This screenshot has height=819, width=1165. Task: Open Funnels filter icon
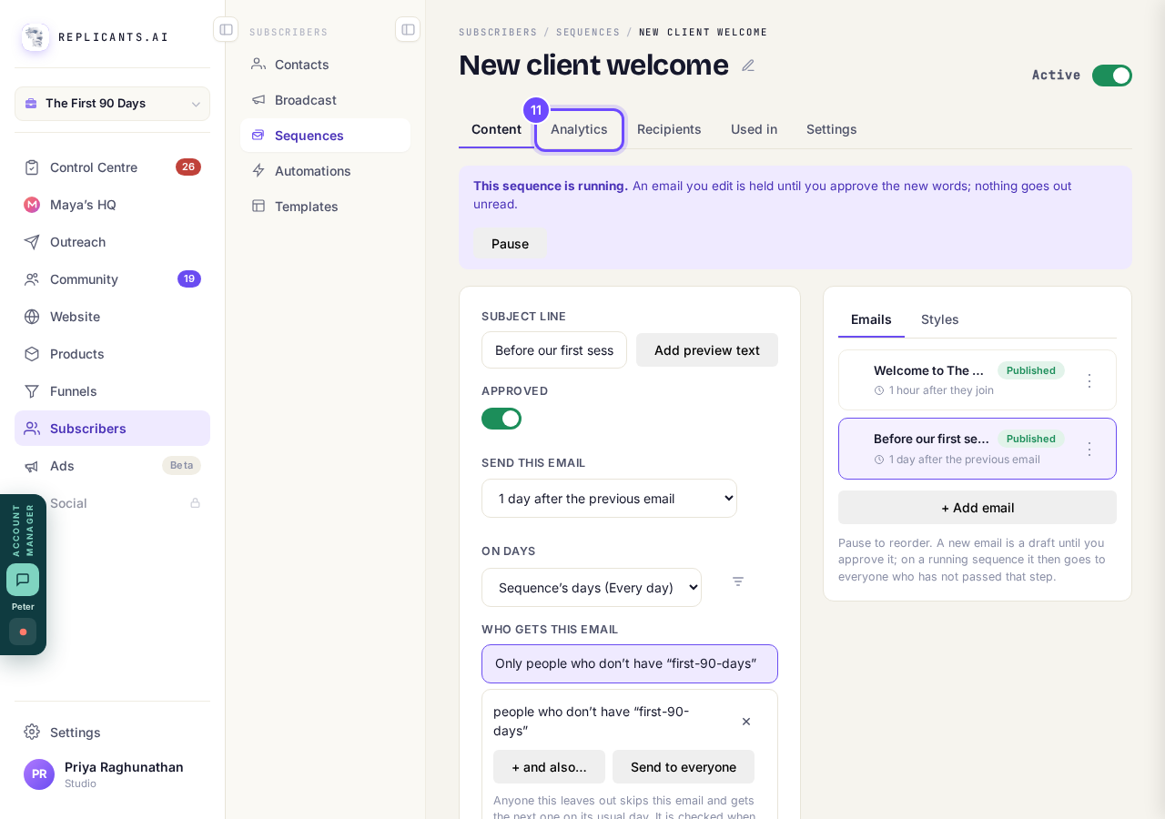pyautogui.click(x=32, y=391)
